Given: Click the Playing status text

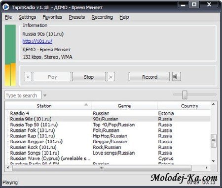Looking at the screenshot, I should tap(10, 183).
